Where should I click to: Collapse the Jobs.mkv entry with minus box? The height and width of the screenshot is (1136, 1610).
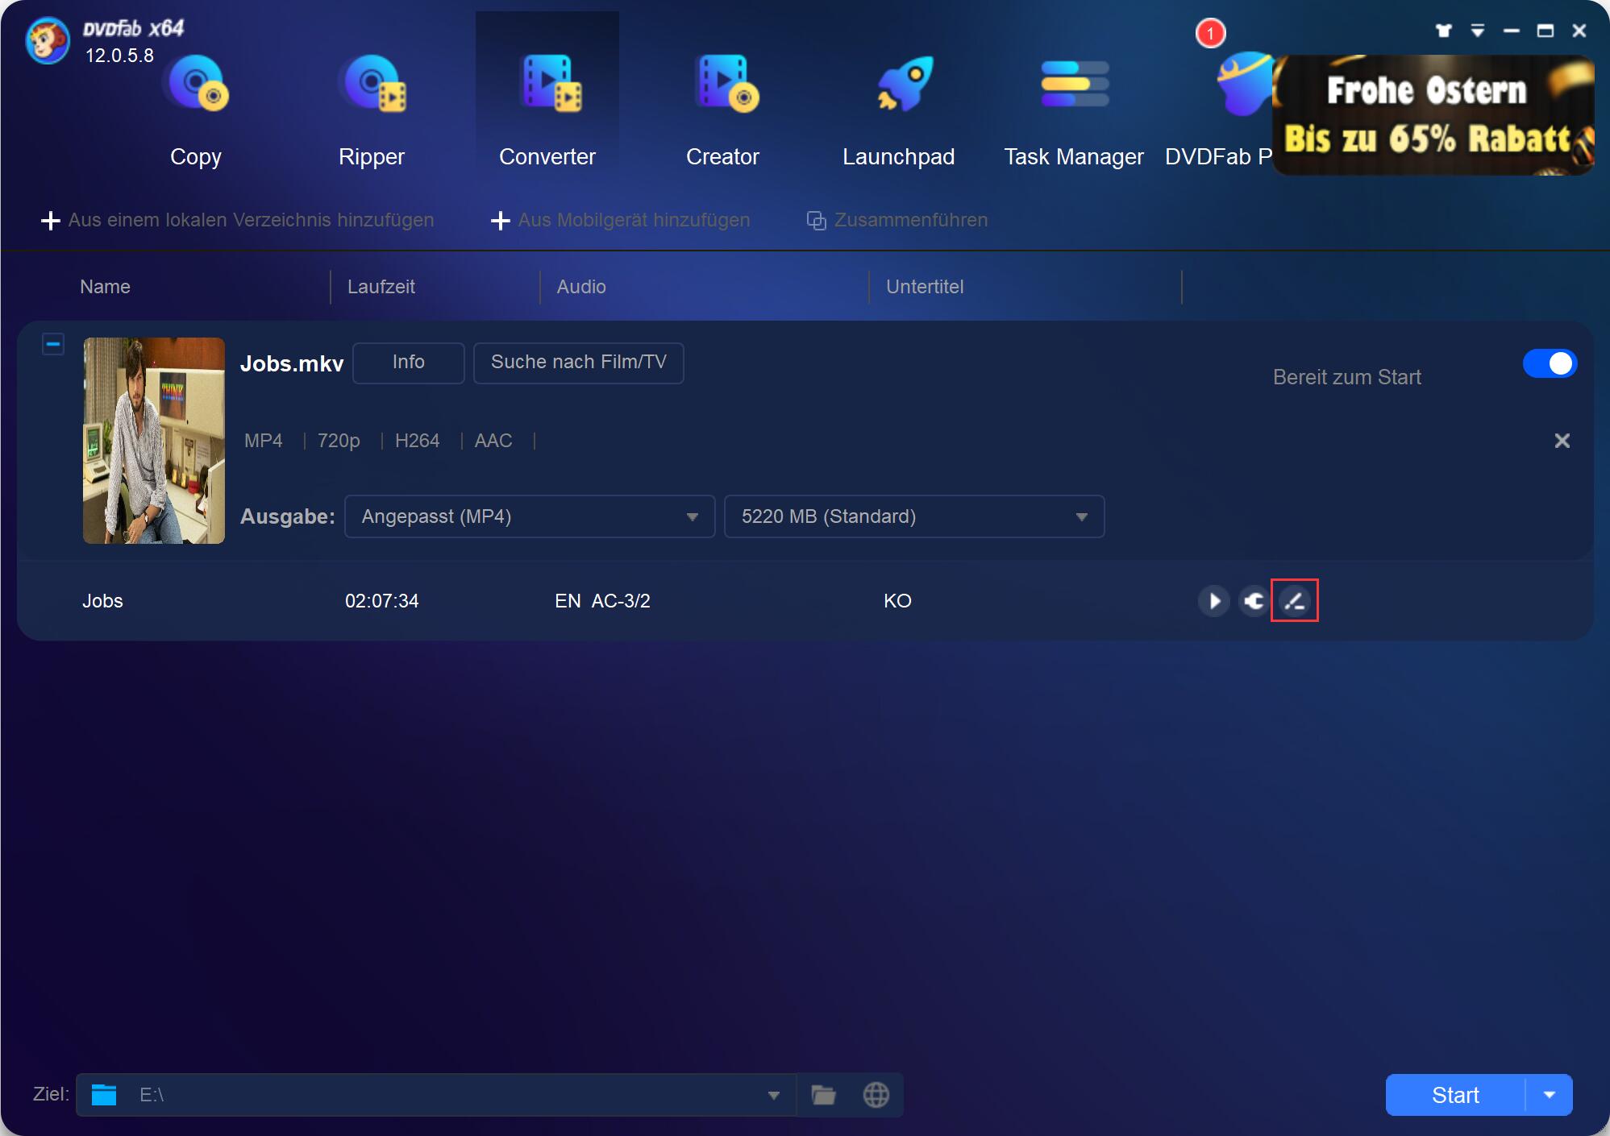pos(53,345)
